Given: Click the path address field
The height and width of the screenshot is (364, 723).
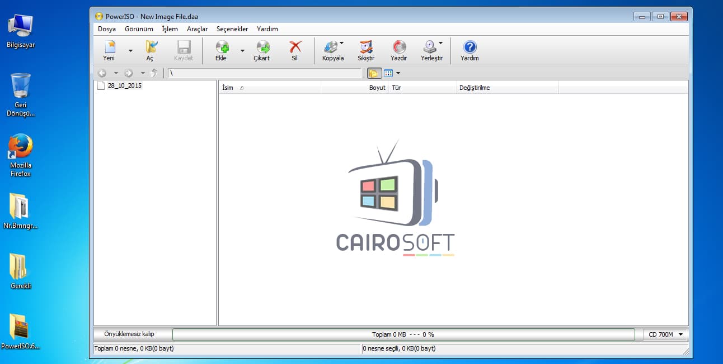Looking at the screenshot, I should (265, 73).
